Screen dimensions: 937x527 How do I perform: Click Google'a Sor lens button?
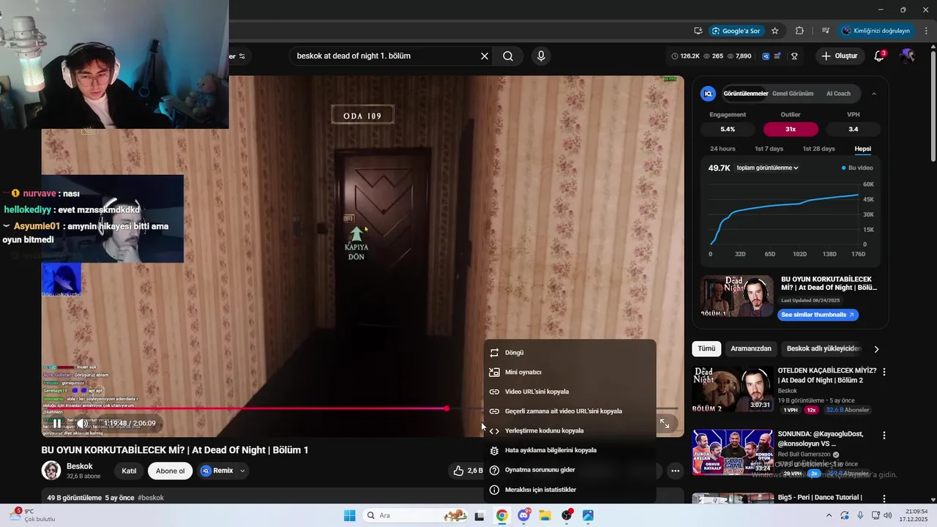[736, 31]
